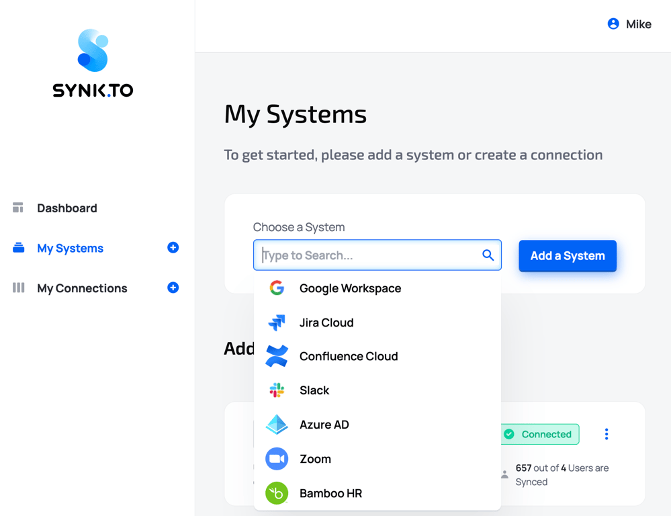This screenshot has width=671, height=516.
Task: Open My Connections in sidebar
Action: [x=82, y=288]
